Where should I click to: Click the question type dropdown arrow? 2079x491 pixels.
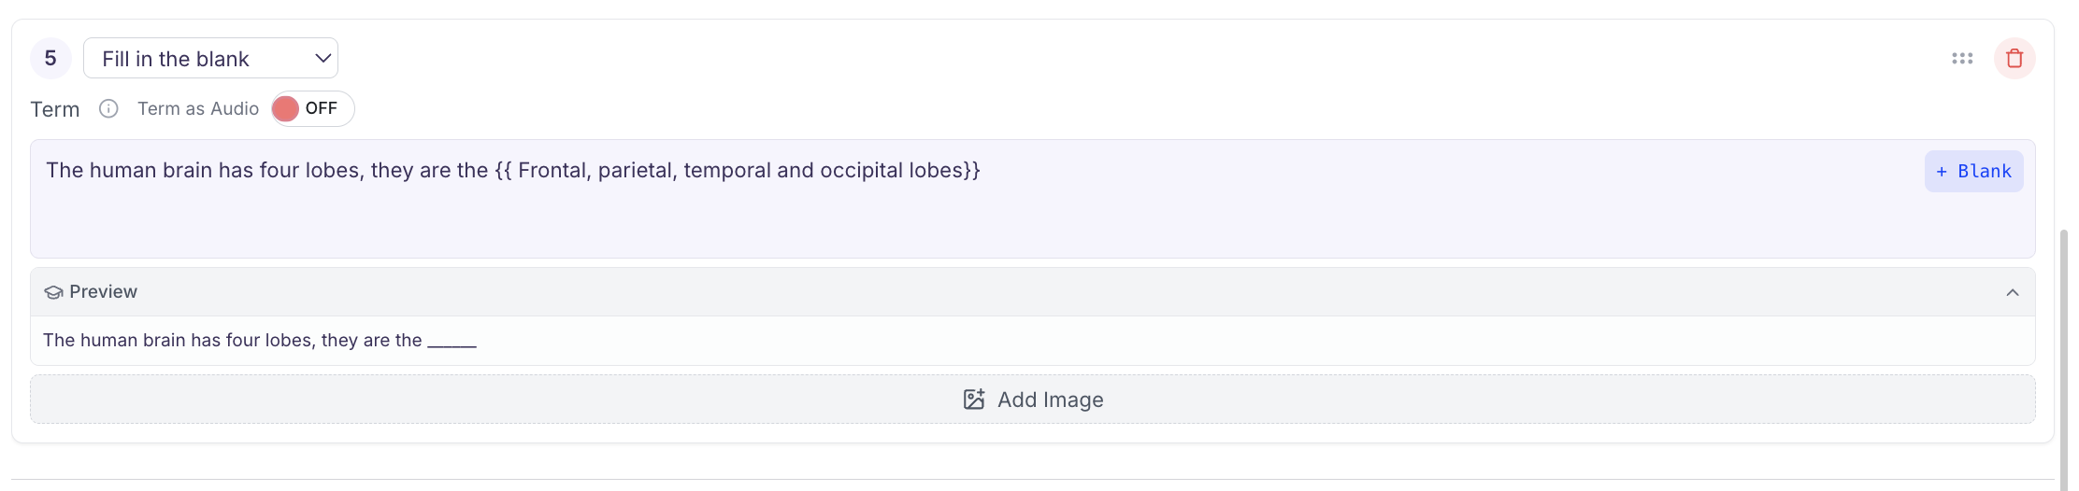(x=323, y=59)
